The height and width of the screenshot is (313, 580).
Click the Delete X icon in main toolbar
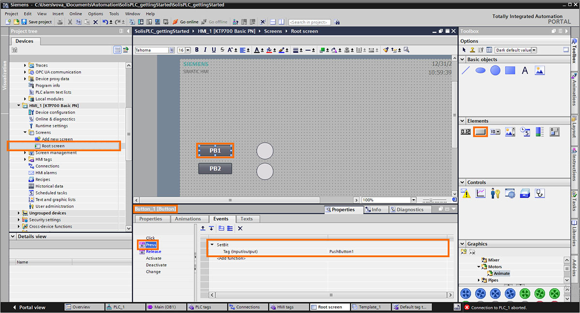tap(95, 22)
